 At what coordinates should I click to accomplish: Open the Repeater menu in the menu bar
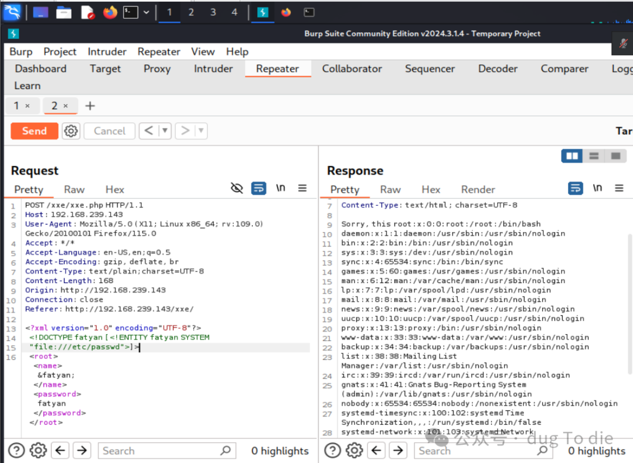[159, 52]
